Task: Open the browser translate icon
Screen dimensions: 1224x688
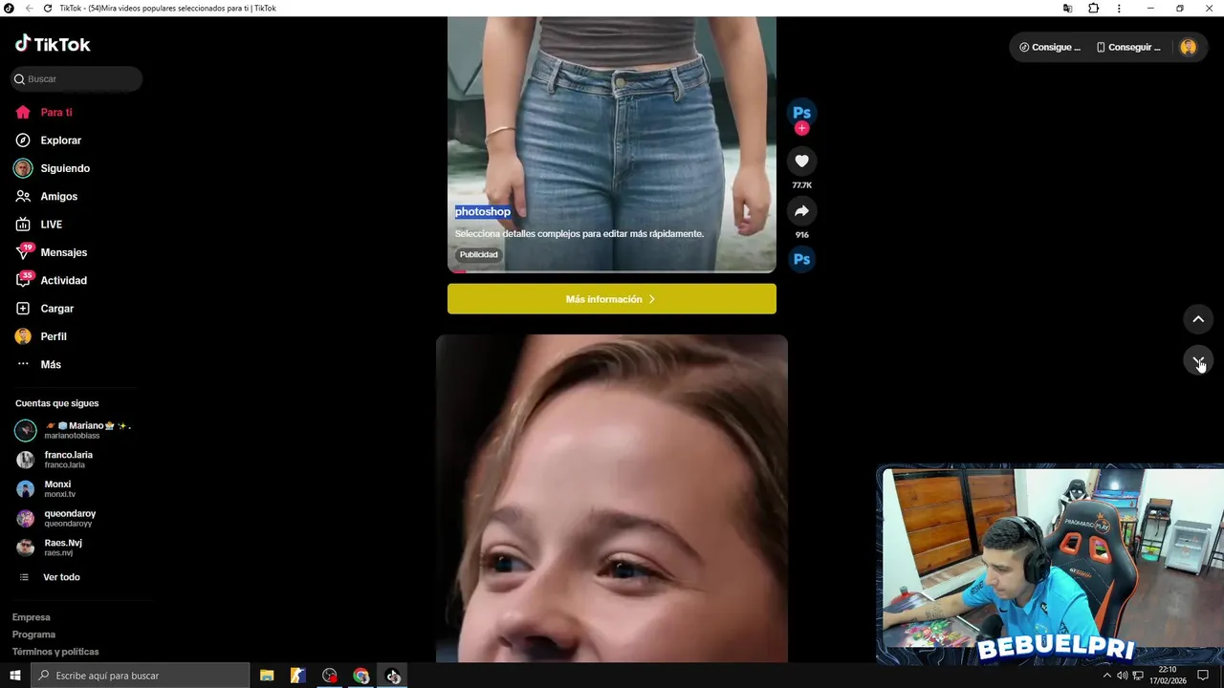Action: pos(1068,9)
